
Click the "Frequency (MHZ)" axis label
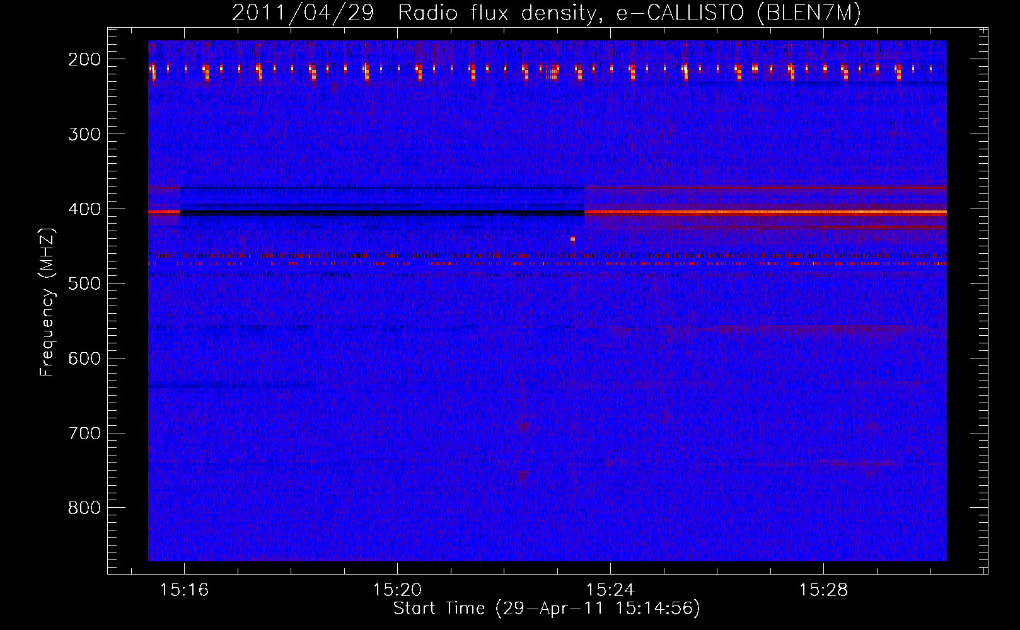coord(47,302)
